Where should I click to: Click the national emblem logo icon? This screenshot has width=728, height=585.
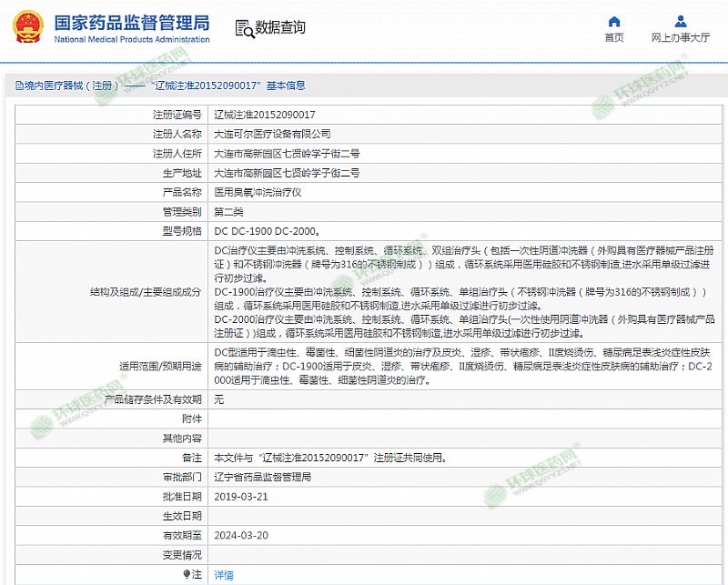[28, 27]
